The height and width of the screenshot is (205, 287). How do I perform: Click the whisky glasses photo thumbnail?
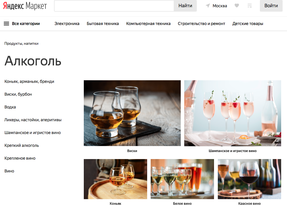click(x=132, y=113)
